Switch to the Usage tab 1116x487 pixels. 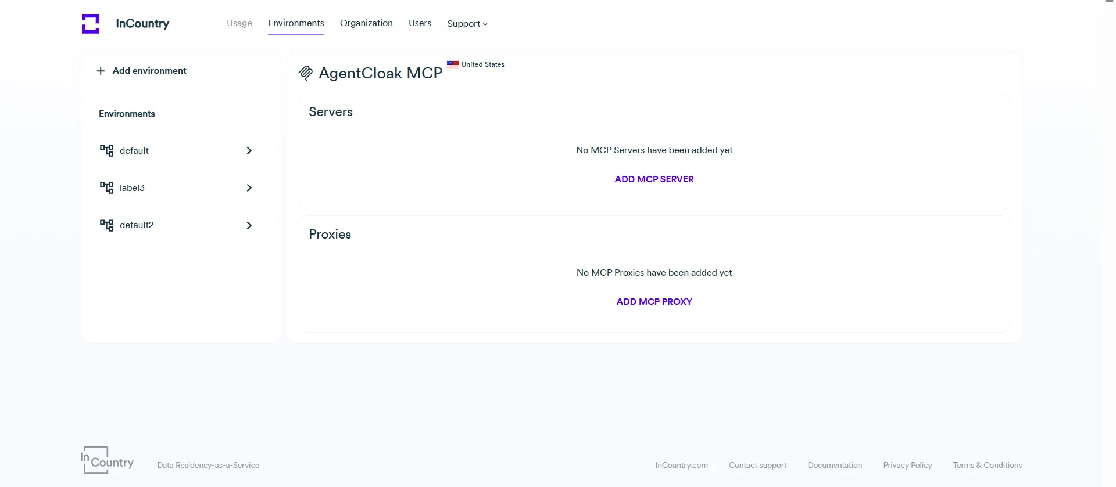coord(239,23)
